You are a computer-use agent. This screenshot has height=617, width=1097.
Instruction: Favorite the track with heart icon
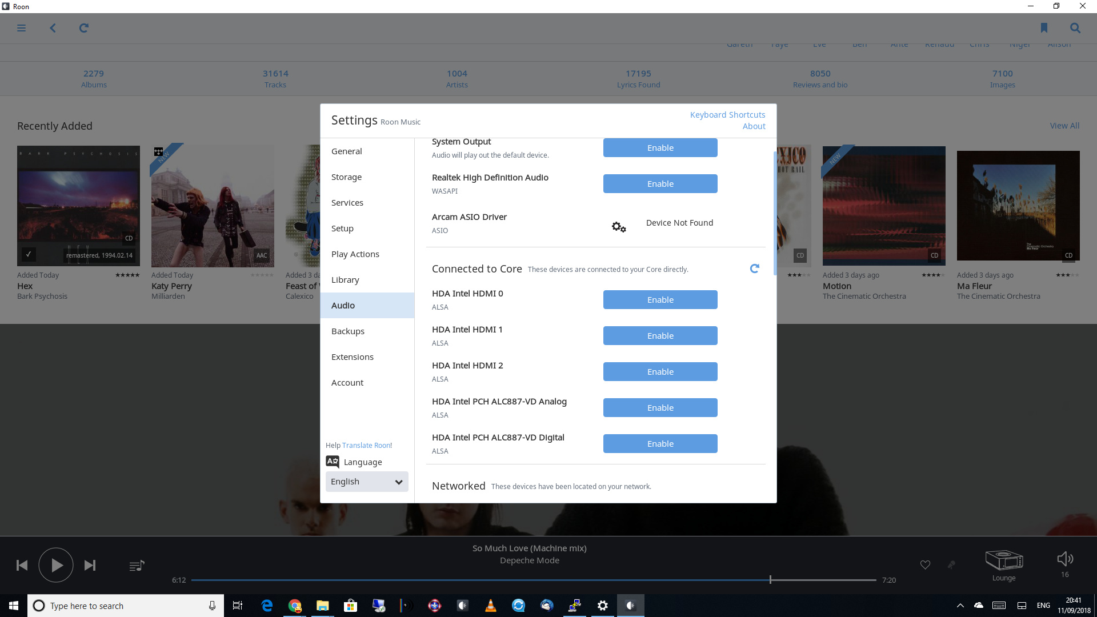[925, 565]
